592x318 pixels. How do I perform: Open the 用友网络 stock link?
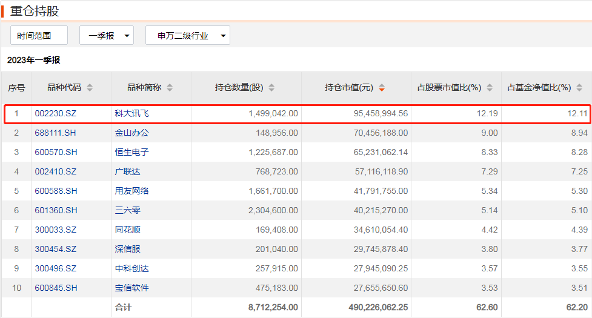131,191
